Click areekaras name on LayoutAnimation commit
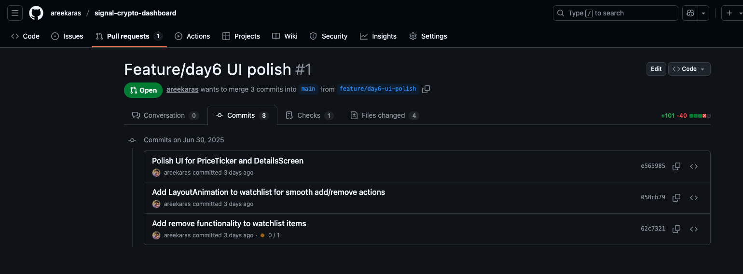 click(x=178, y=204)
